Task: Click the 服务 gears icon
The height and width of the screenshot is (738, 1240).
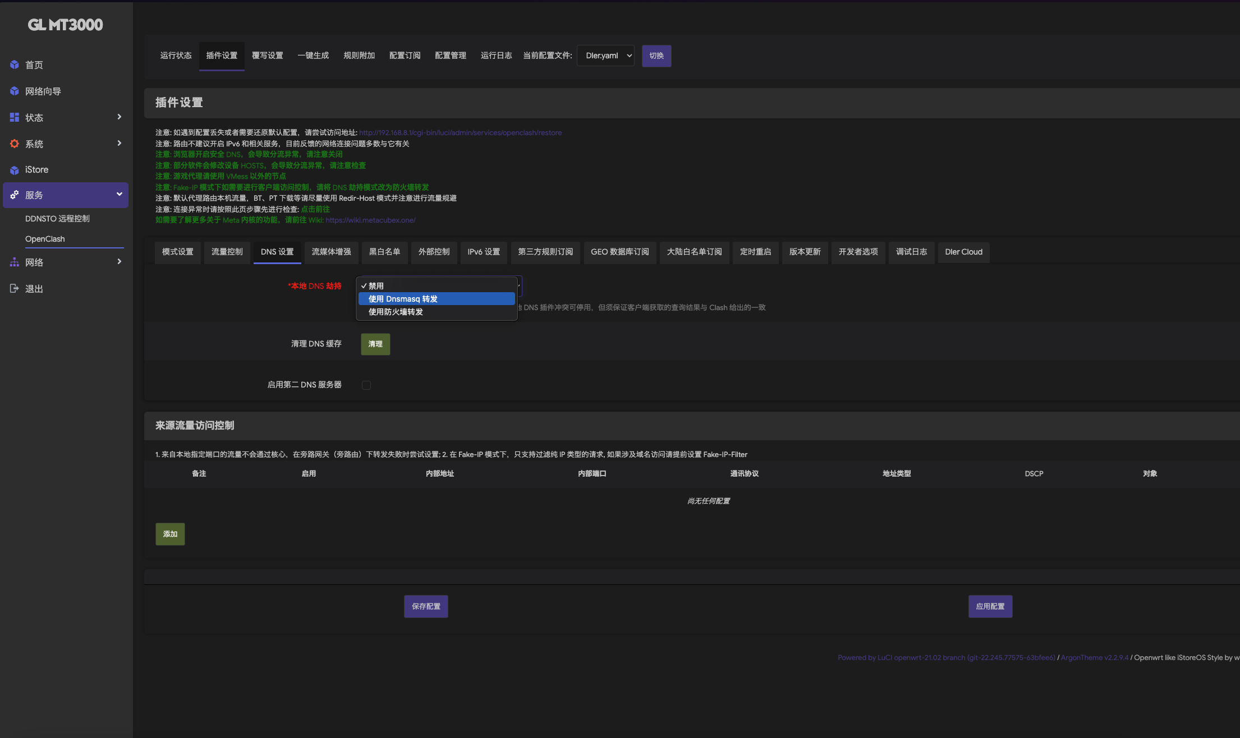Action: tap(15, 195)
